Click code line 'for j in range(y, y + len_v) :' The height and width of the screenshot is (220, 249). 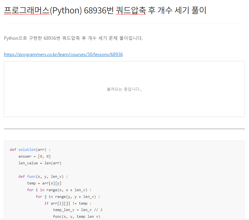click(x=68, y=197)
